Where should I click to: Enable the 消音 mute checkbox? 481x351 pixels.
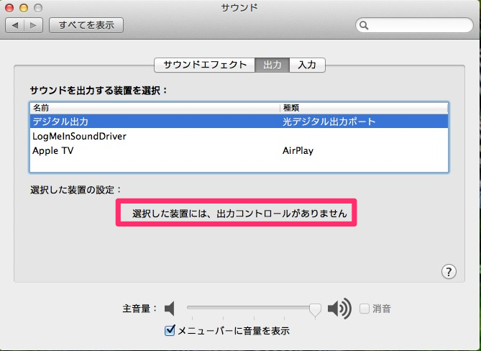pyautogui.click(x=364, y=309)
